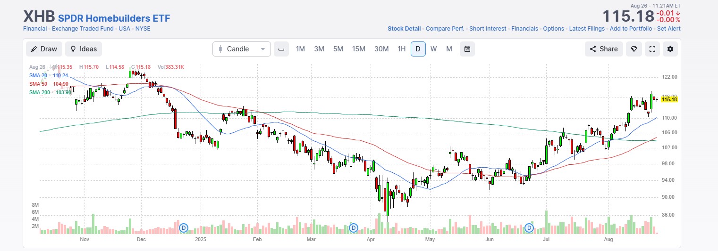The width and height of the screenshot is (718, 251).
Task: Open the Draw tool
Action: (44, 49)
